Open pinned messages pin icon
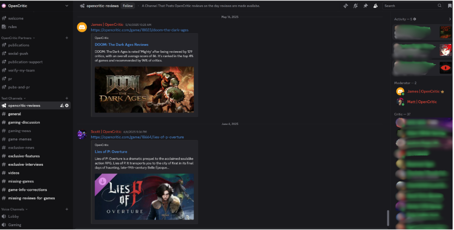 (365, 6)
